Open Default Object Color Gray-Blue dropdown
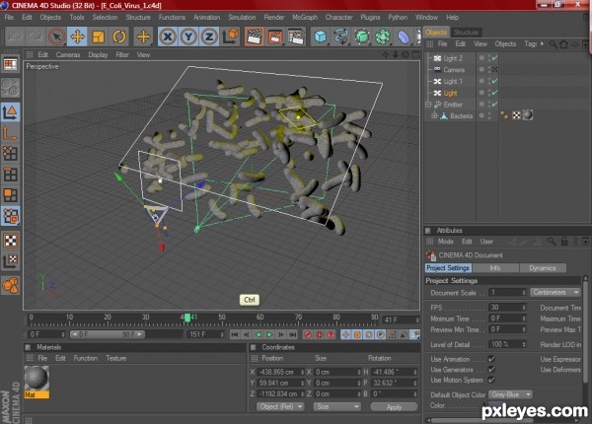The height and width of the screenshot is (424, 592). 510,394
